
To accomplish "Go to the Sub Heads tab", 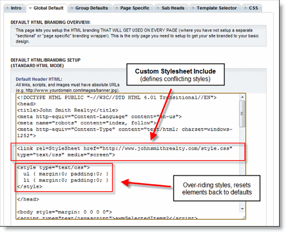I will tap(172, 8).
